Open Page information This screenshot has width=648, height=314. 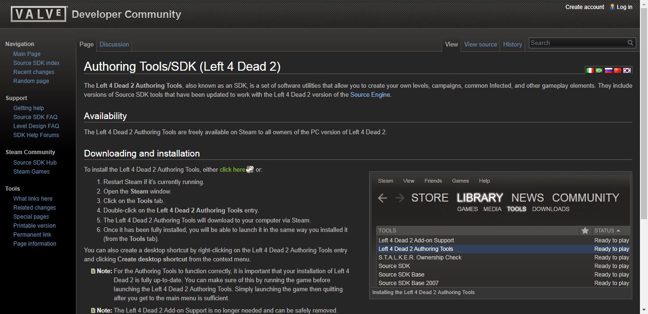[35, 244]
